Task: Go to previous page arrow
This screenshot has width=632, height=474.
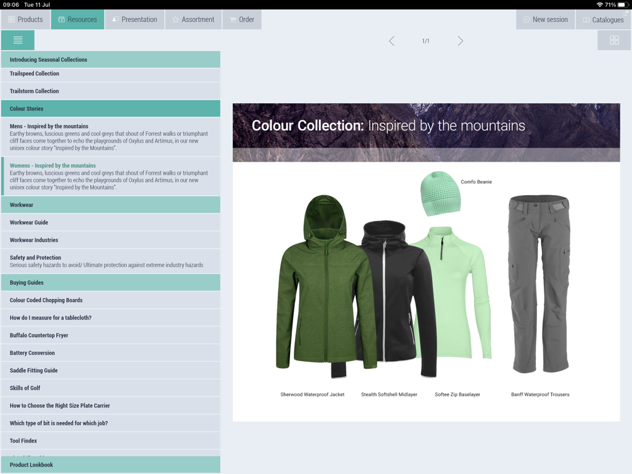Action: 391,41
